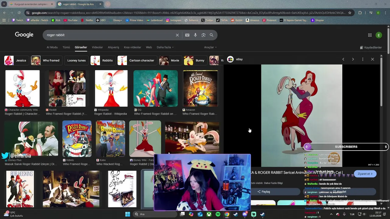The image size is (390, 219).
Task: Open the Windows Start button
Action: [x=128, y=214]
